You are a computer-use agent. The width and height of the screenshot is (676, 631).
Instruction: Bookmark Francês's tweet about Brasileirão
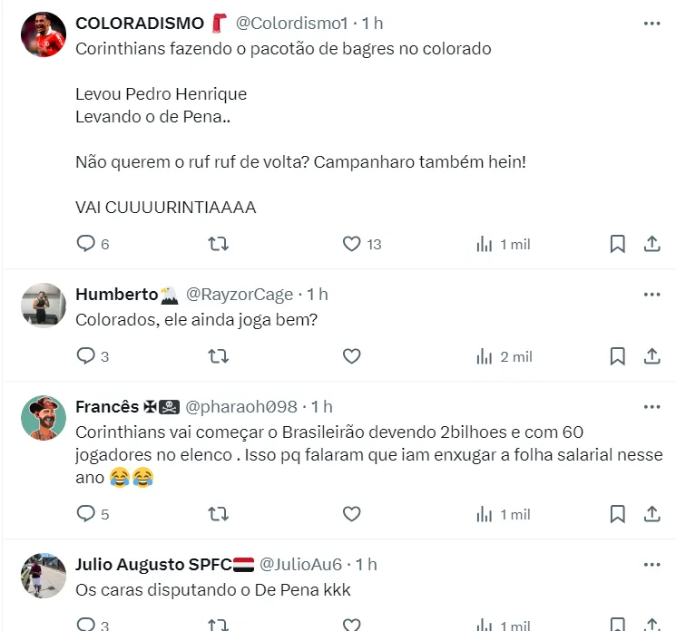617,514
